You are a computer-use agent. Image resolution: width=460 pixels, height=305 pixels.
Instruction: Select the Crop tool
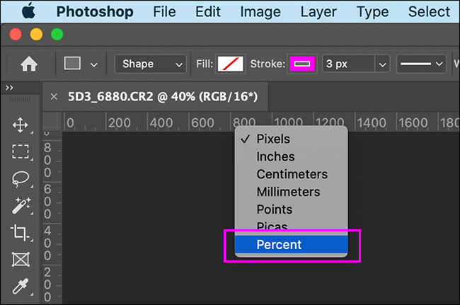pos(21,232)
